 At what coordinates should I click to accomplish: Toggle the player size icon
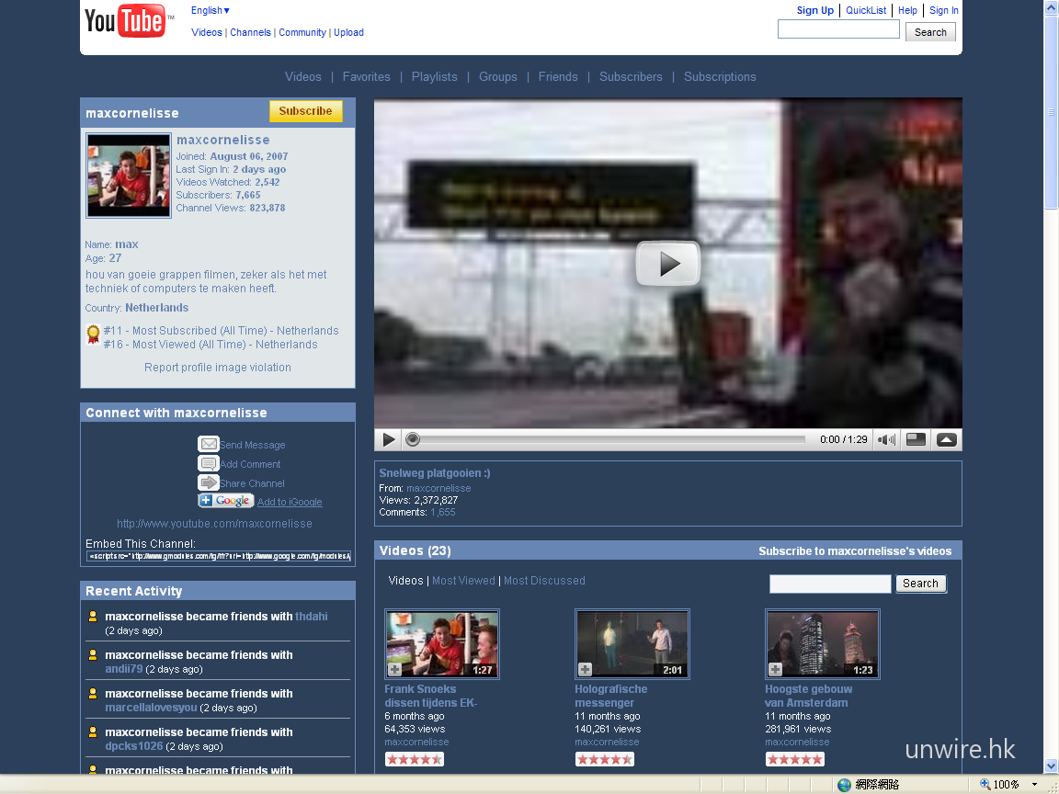(916, 439)
